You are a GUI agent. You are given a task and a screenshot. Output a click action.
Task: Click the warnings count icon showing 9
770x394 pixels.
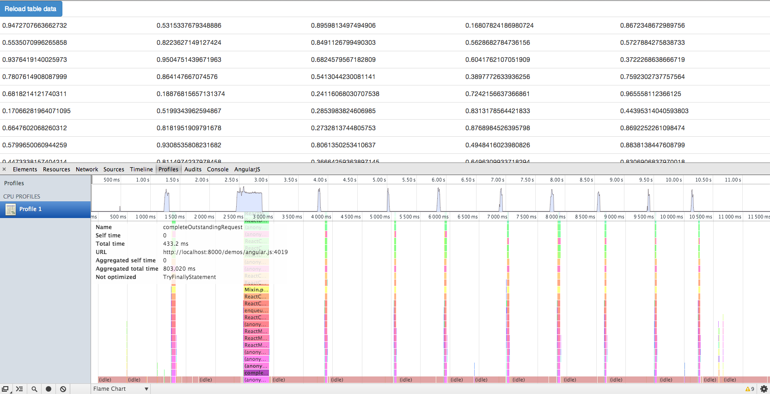point(750,389)
